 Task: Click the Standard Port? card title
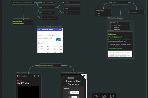point(100,11)
